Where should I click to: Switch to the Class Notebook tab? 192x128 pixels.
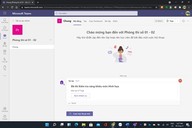point(96,21)
